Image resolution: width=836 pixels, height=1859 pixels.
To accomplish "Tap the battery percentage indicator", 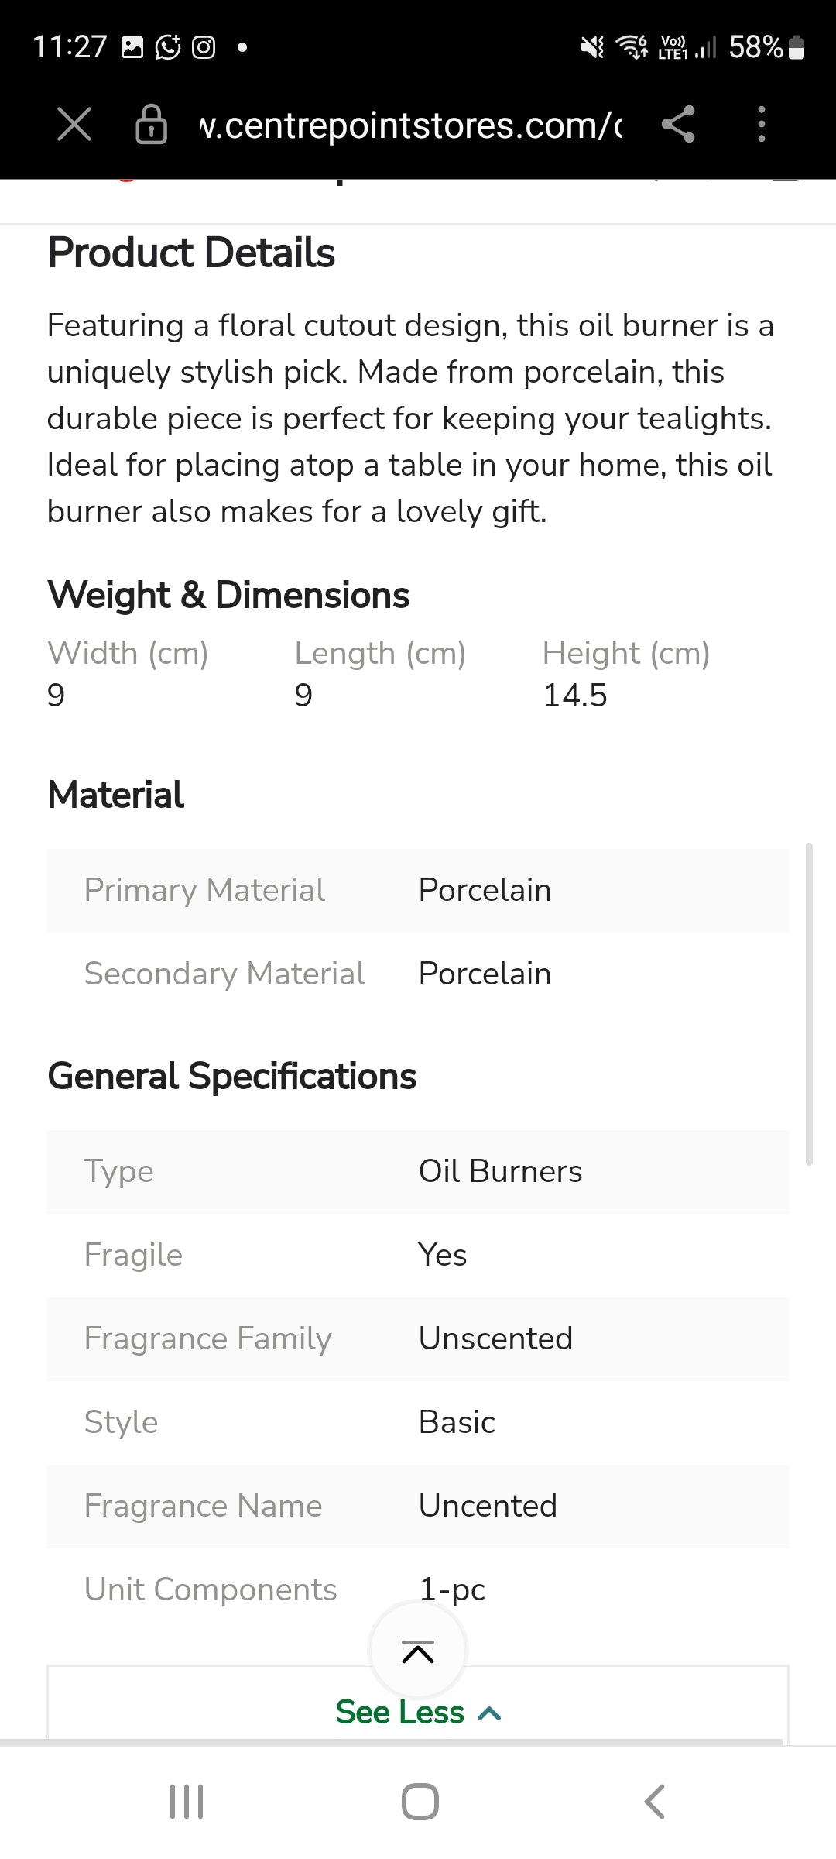I will tap(766, 47).
